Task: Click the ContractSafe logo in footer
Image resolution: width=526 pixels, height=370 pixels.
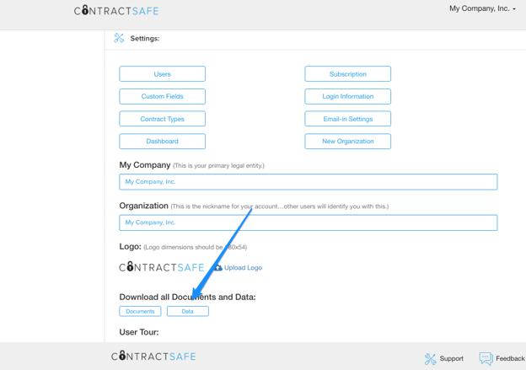Action: [x=153, y=357]
